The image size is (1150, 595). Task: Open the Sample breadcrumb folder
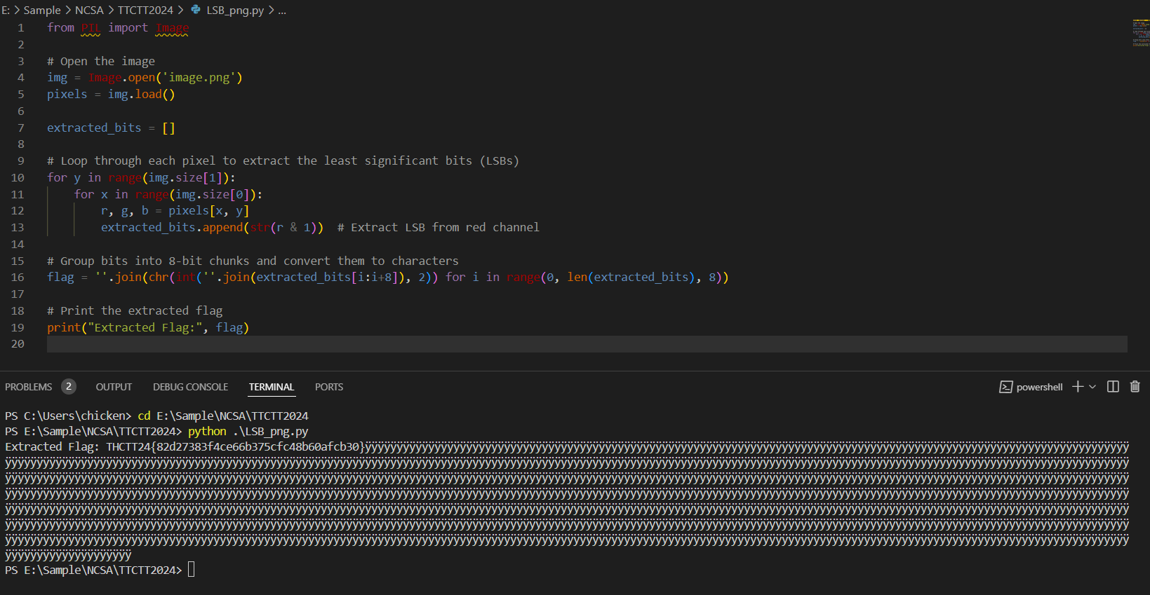[x=42, y=10]
